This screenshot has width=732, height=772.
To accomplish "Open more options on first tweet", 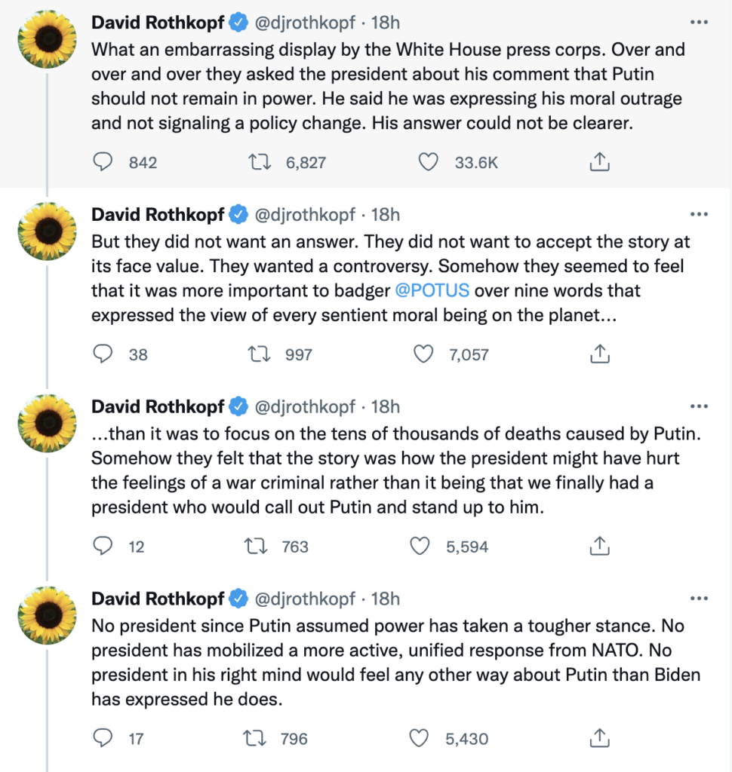I will (700, 23).
